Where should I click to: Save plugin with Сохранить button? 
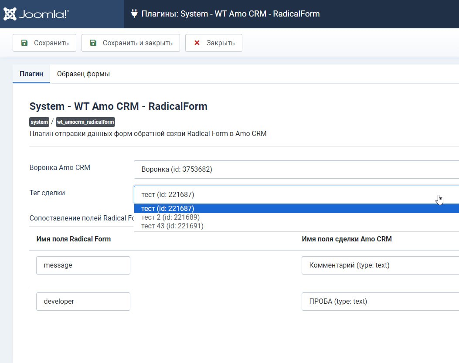[x=44, y=43]
